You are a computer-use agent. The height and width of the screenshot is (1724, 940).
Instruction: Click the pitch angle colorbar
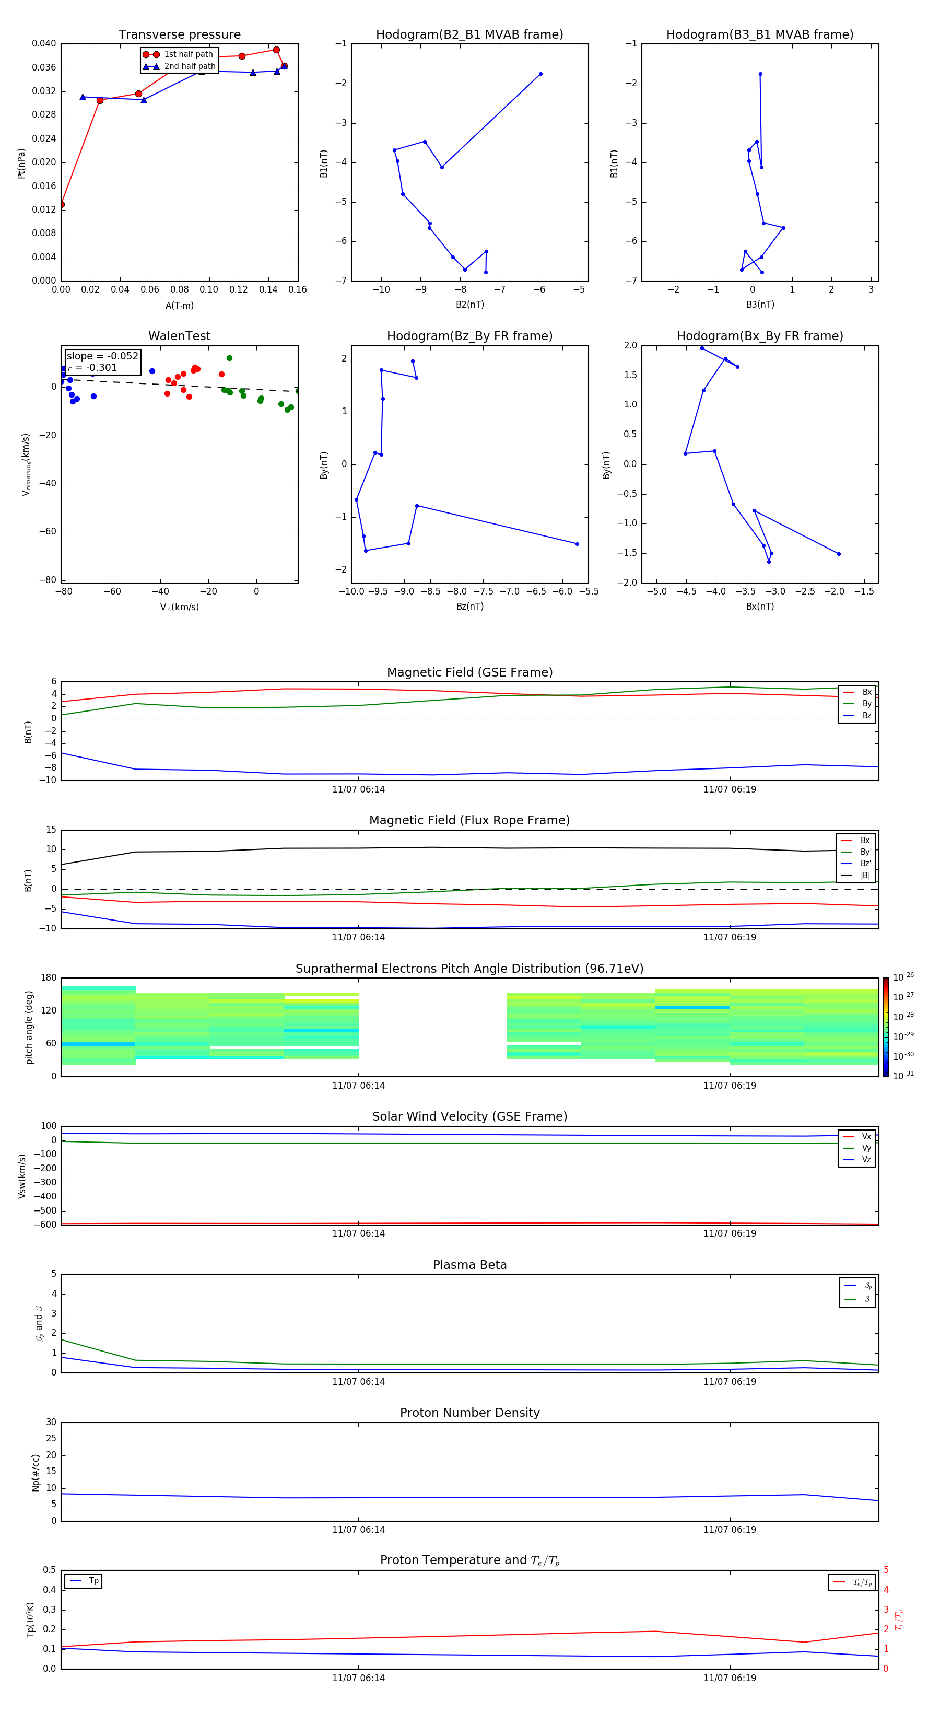click(886, 1027)
